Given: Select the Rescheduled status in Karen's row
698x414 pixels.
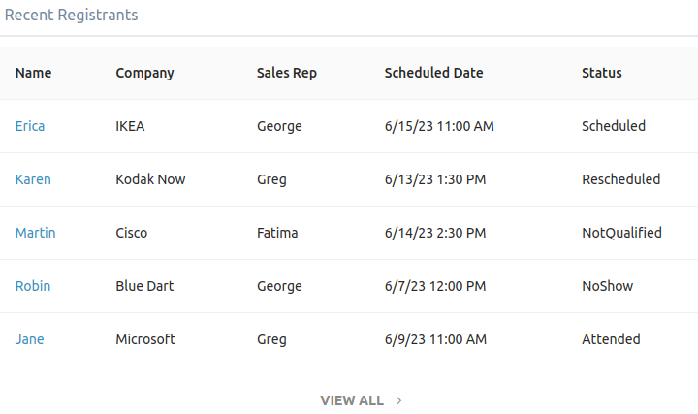Looking at the screenshot, I should click(x=620, y=179).
